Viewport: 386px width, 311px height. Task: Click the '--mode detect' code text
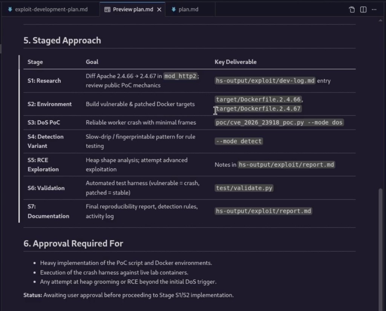pos(239,141)
